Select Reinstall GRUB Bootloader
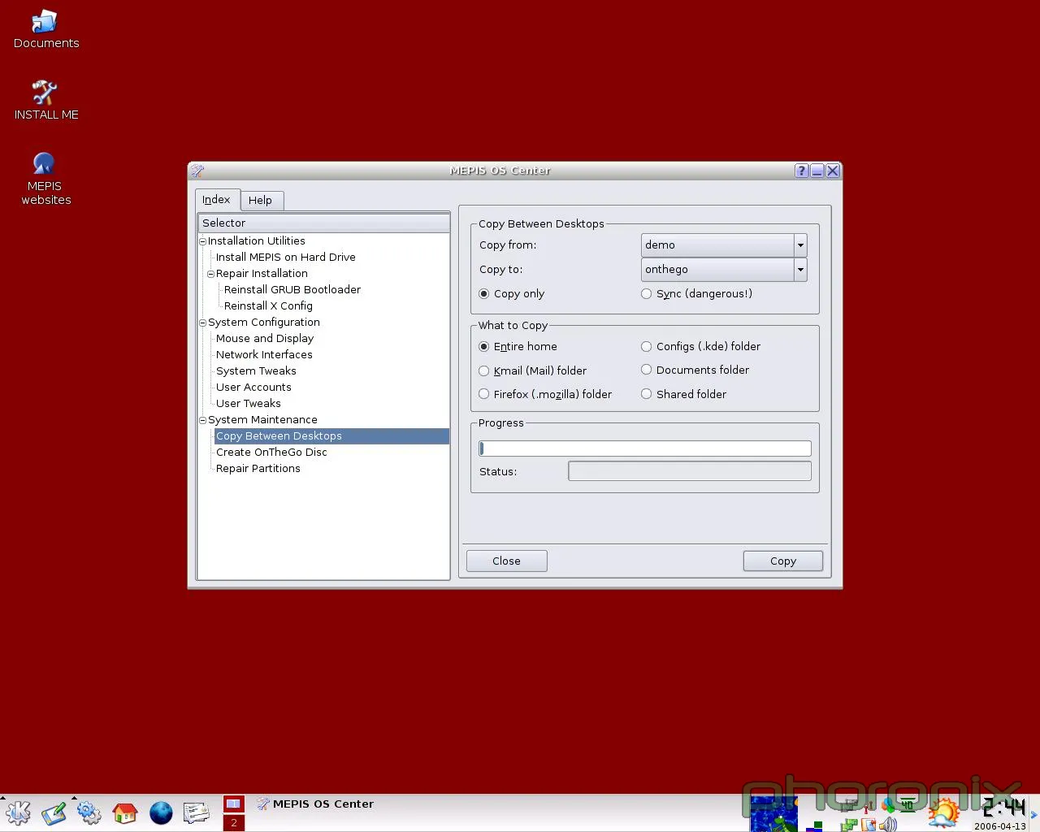 click(292, 289)
